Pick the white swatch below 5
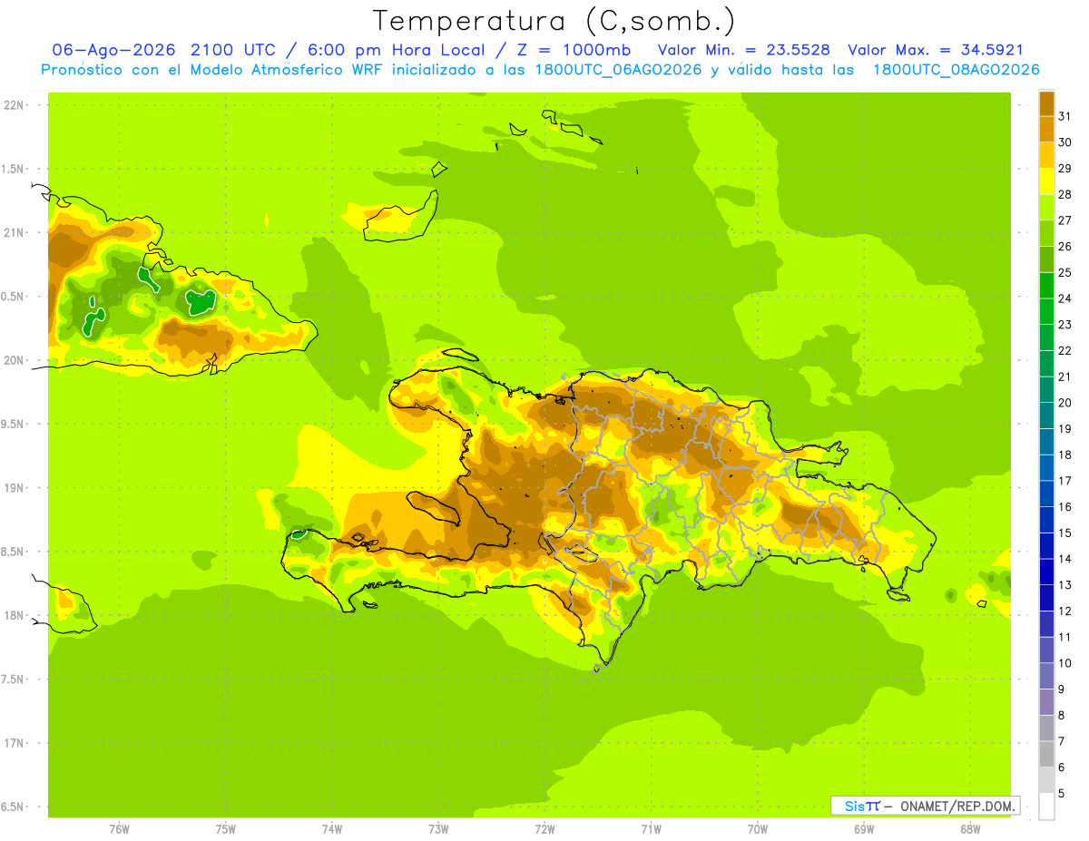The width and height of the screenshot is (1089, 841). [x=1046, y=807]
